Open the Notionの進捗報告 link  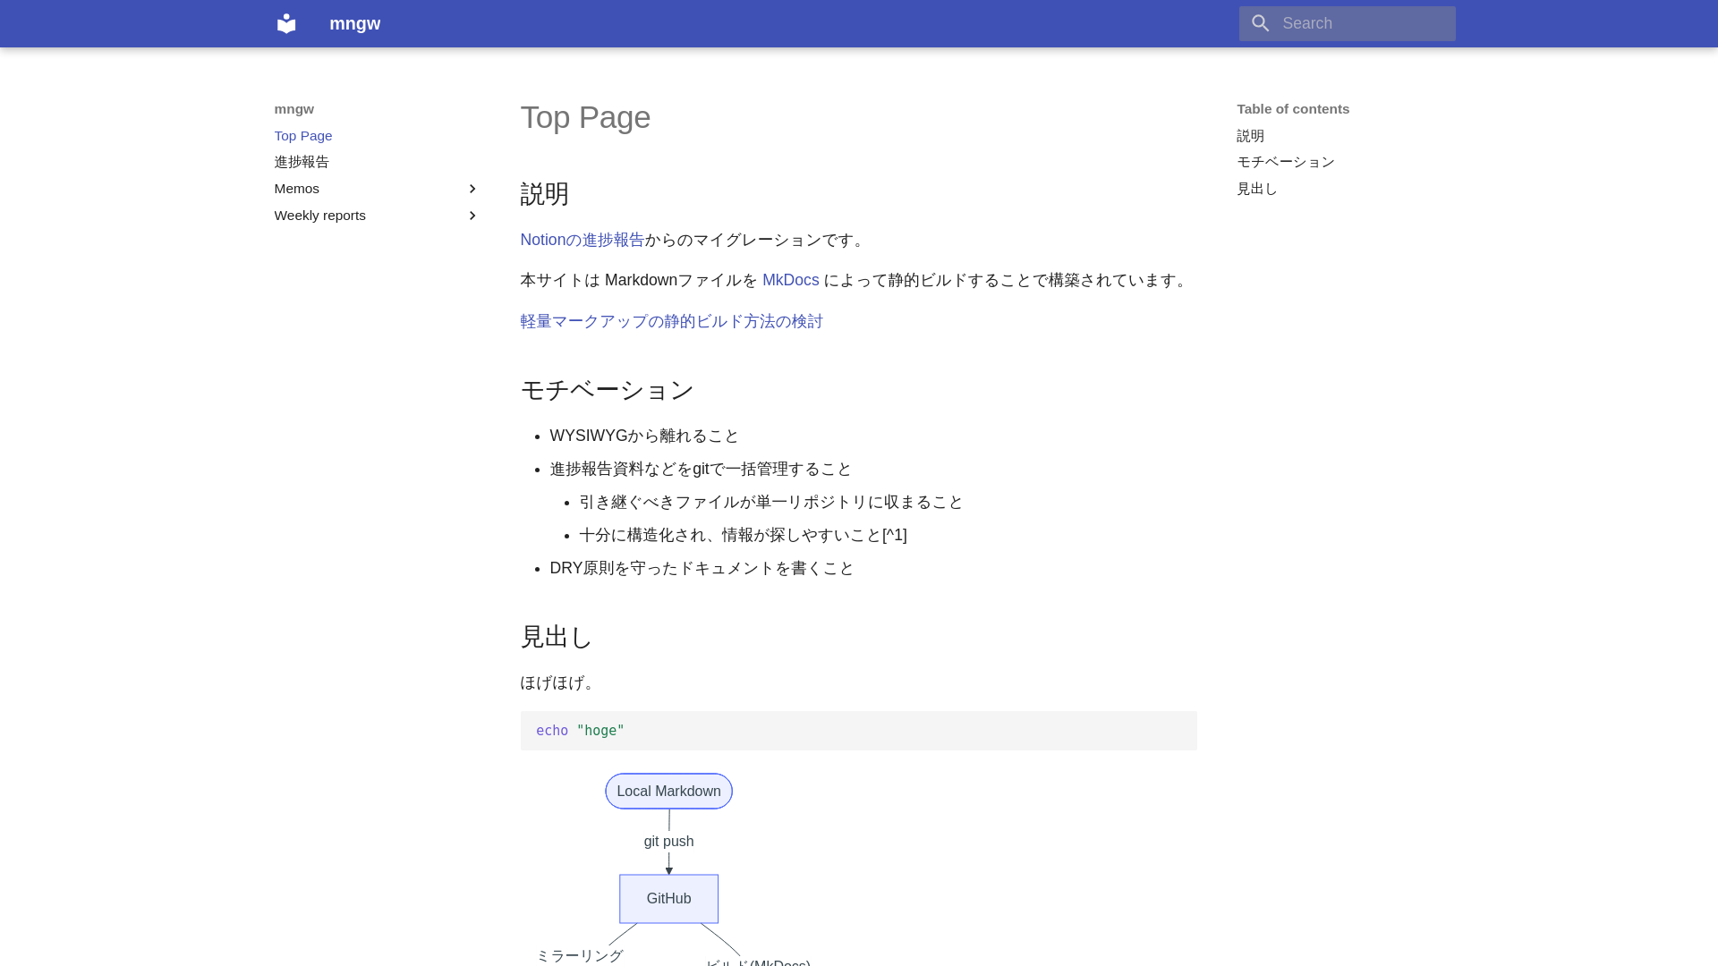[x=583, y=240]
